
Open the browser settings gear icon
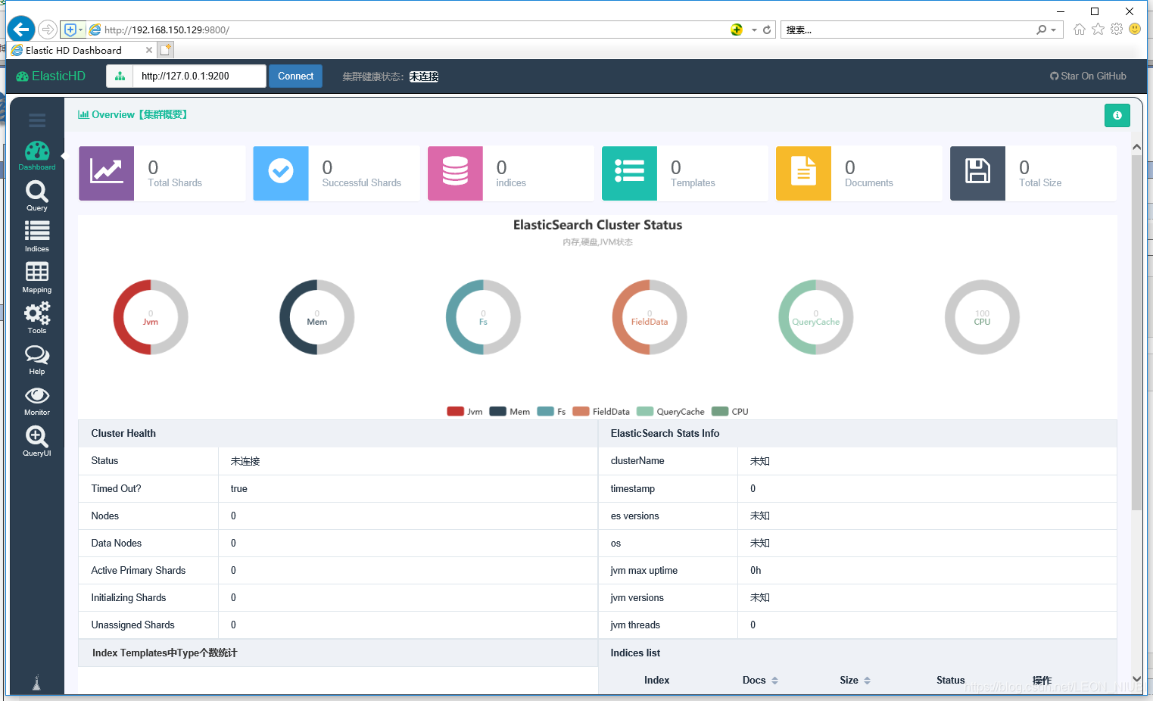click(x=1117, y=30)
